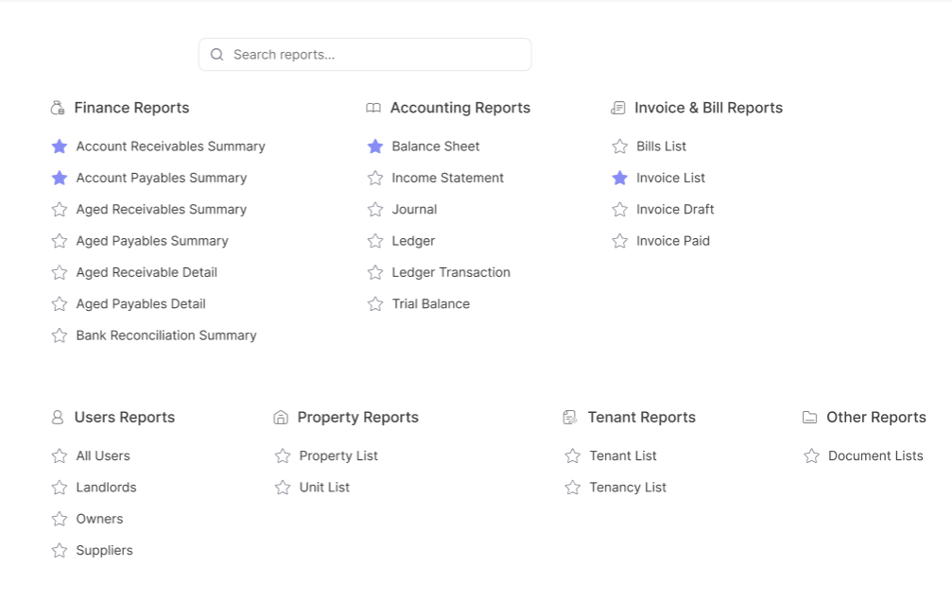This screenshot has width=952, height=601.
Task: Unfavorite the Account Receivables Summary star
Action: coord(60,146)
